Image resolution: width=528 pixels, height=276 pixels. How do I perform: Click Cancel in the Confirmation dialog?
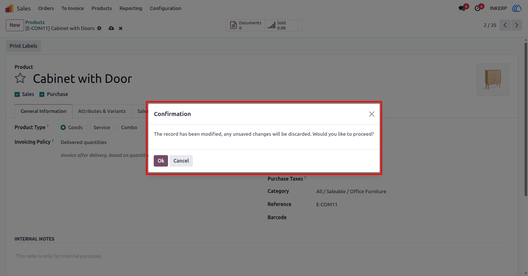181,161
